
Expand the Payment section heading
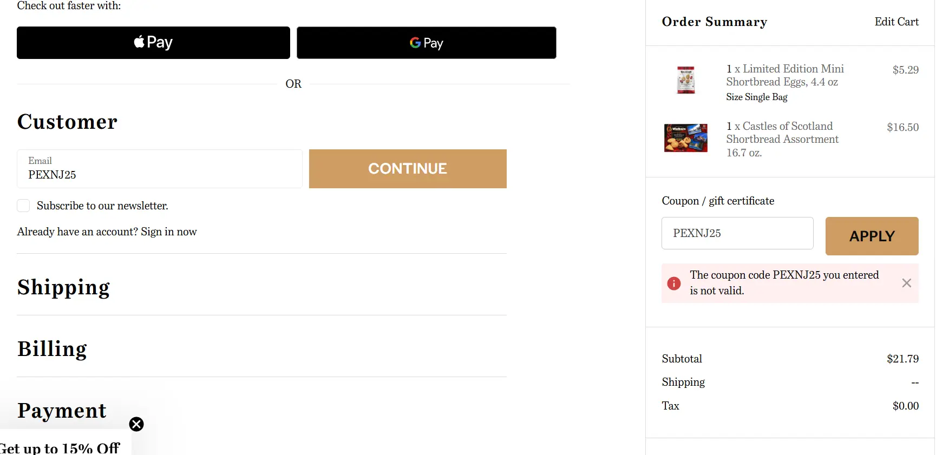62,411
